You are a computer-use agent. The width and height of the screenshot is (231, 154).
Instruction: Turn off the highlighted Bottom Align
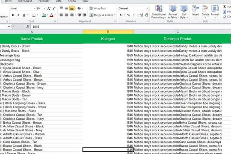coord(72,9)
